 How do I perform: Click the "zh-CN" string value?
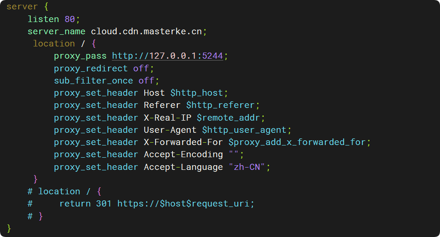pyautogui.click(x=247, y=167)
